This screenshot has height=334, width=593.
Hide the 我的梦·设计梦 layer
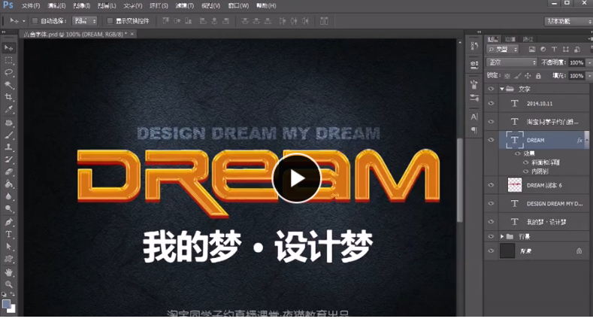tap(491, 222)
